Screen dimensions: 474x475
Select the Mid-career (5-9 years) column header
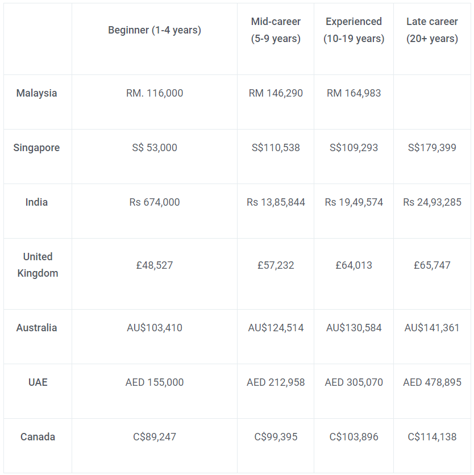pyautogui.click(x=276, y=30)
